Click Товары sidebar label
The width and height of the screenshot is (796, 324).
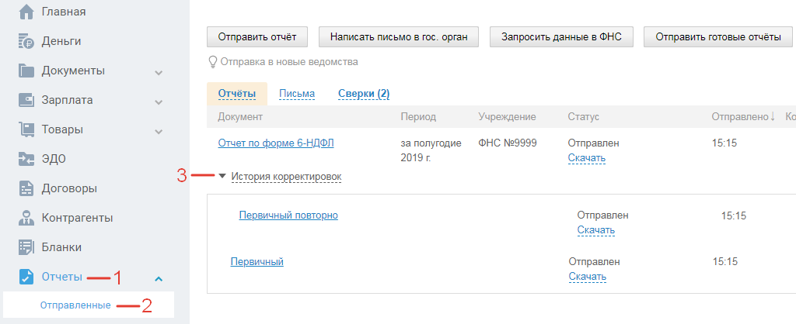pyautogui.click(x=62, y=129)
